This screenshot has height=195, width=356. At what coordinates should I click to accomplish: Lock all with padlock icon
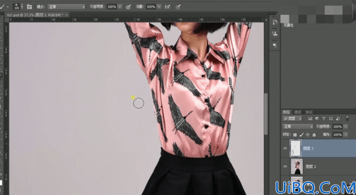tap(314, 134)
